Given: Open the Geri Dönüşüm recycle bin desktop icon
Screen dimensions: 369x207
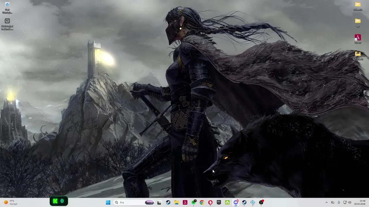Looking at the screenshot, I should point(7,8).
